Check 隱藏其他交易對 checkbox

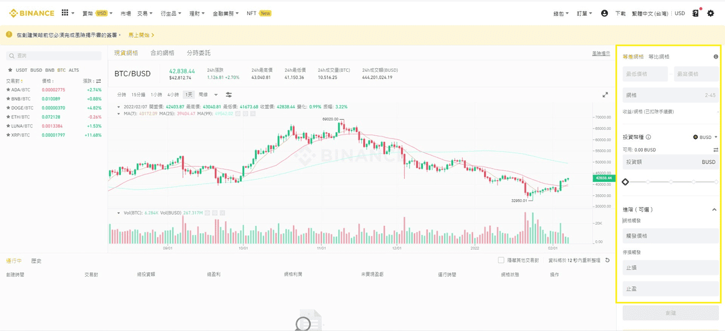(501, 260)
